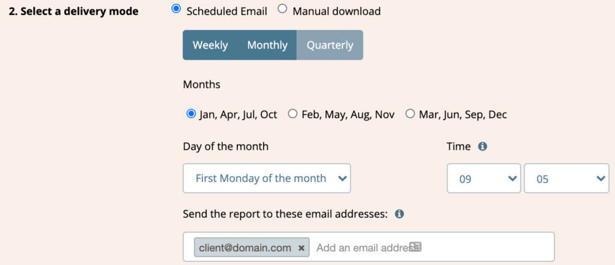615x265 pixels.
Task: Open the minutes dropdown showing 05
Action: pyautogui.click(x=566, y=179)
